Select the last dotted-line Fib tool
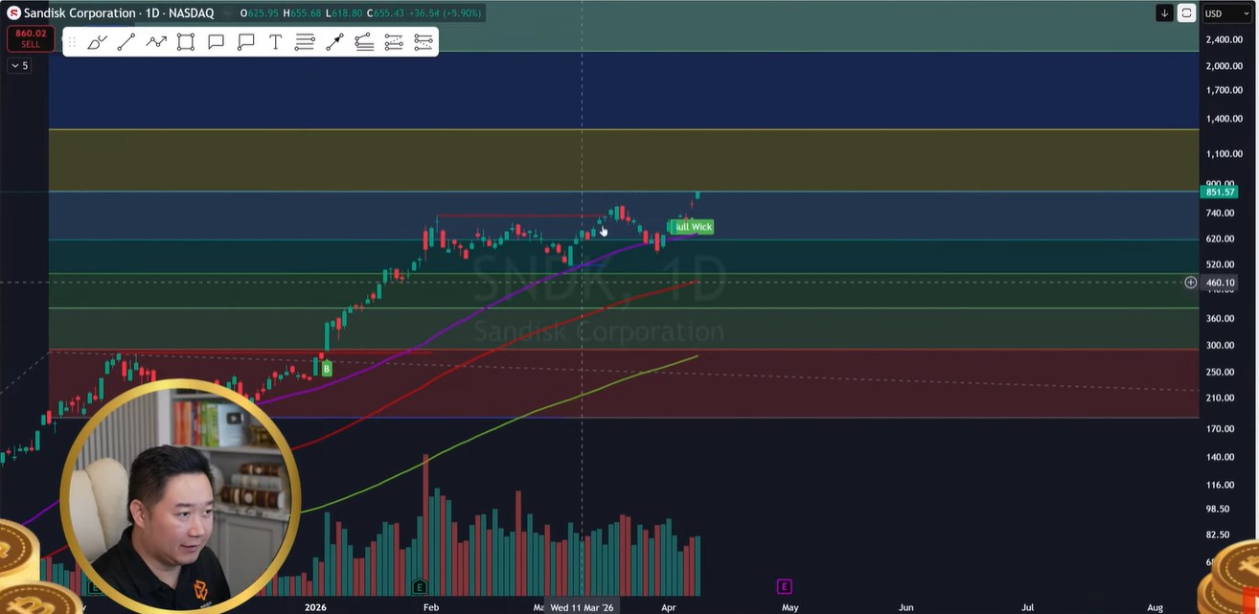1259x614 pixels. 423,42
